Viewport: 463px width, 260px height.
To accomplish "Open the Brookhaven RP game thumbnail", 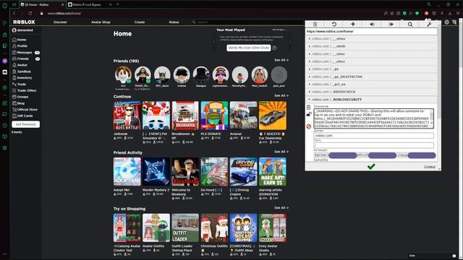I will pos(185,116).
